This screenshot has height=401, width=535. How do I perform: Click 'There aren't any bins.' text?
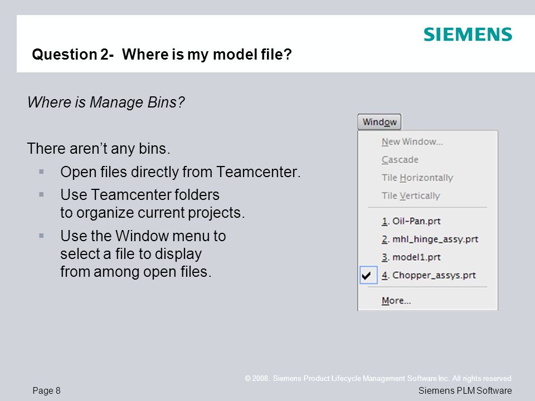tap(99, 149)
